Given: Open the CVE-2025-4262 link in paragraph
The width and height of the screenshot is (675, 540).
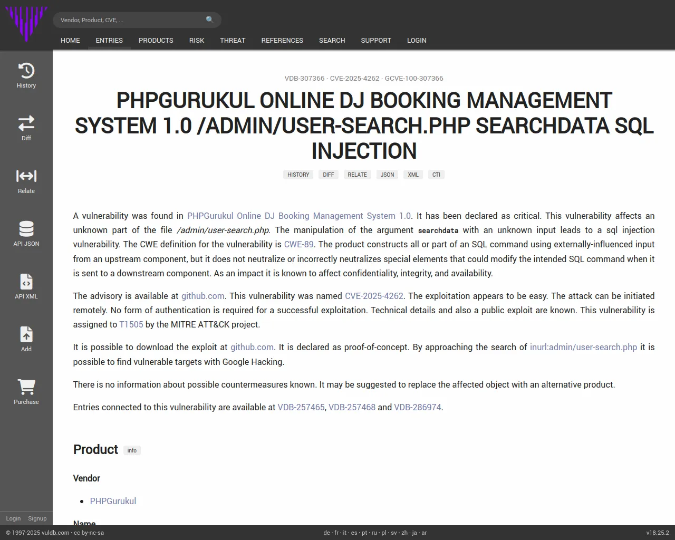Looking at the screenshot, I should (374, 296).
